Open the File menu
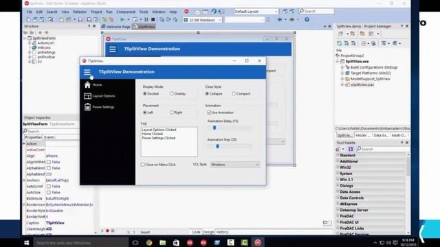The height and width of the screenshot is (247, 440). (30, 12)
